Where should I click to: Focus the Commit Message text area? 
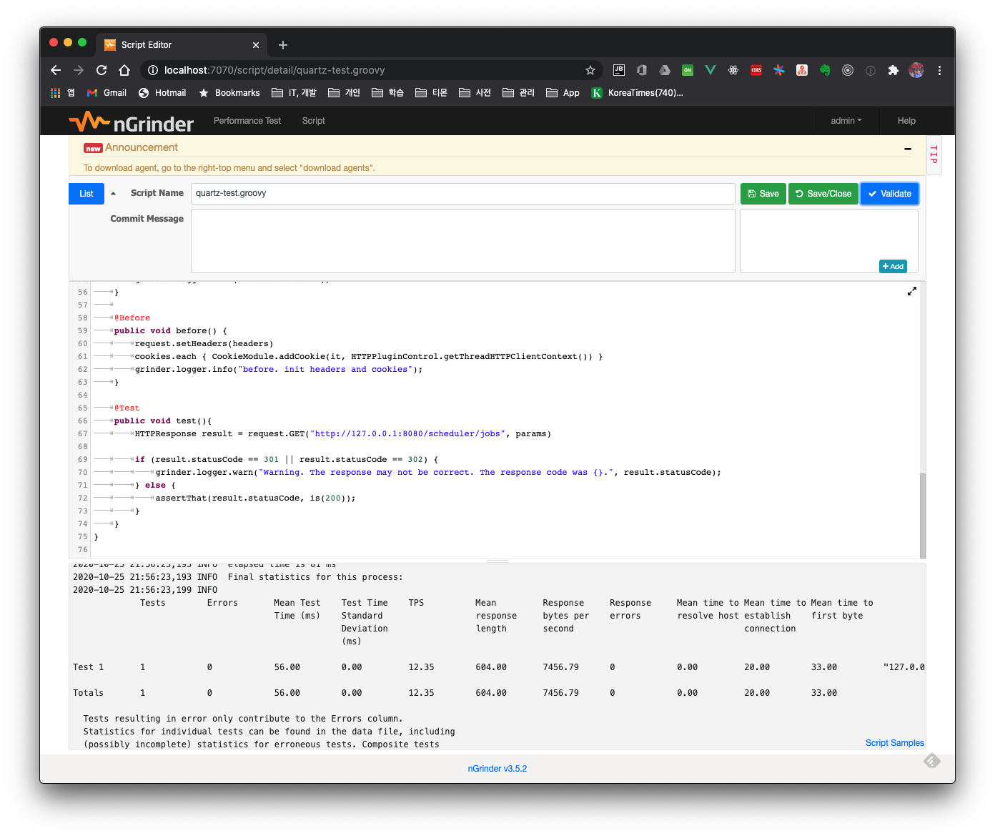click(x=462, y=241)
